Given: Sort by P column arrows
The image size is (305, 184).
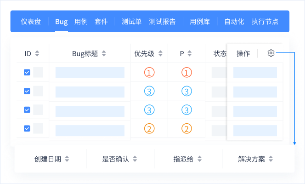Looking at the screenshot, I should click(x=189, y=53).
